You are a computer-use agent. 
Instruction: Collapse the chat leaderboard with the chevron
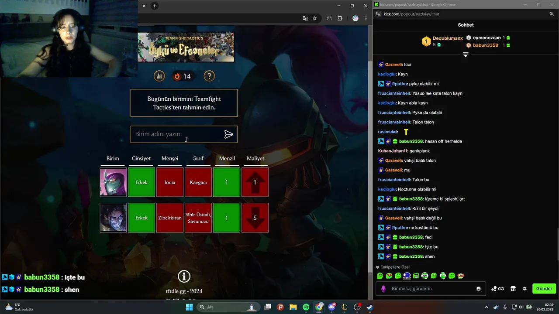[x=466, y=55]
